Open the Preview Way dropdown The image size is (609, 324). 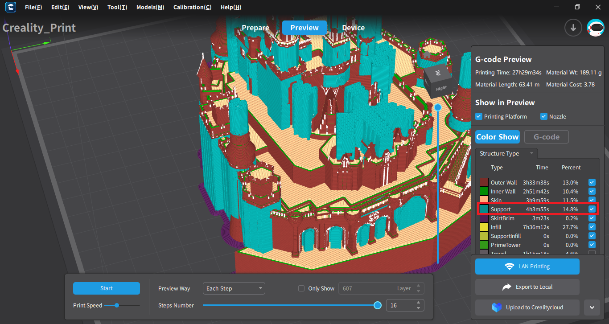pos(234,288)
